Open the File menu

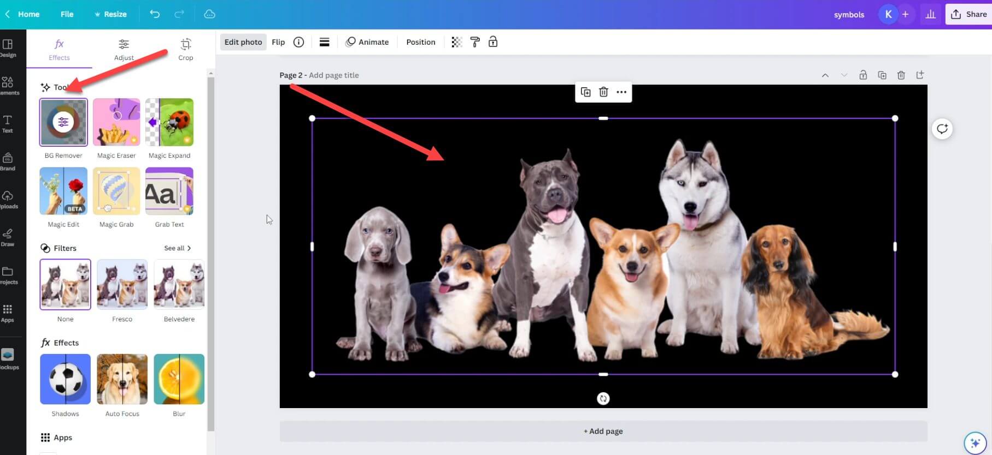67,14
